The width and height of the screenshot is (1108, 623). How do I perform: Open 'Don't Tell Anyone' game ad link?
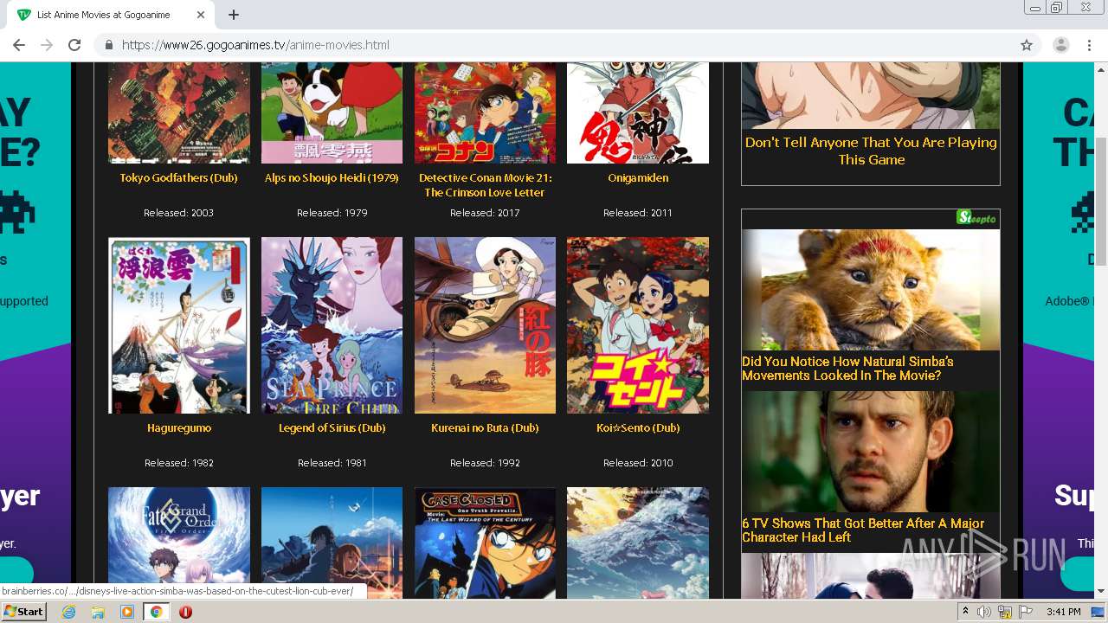point(871,151)
